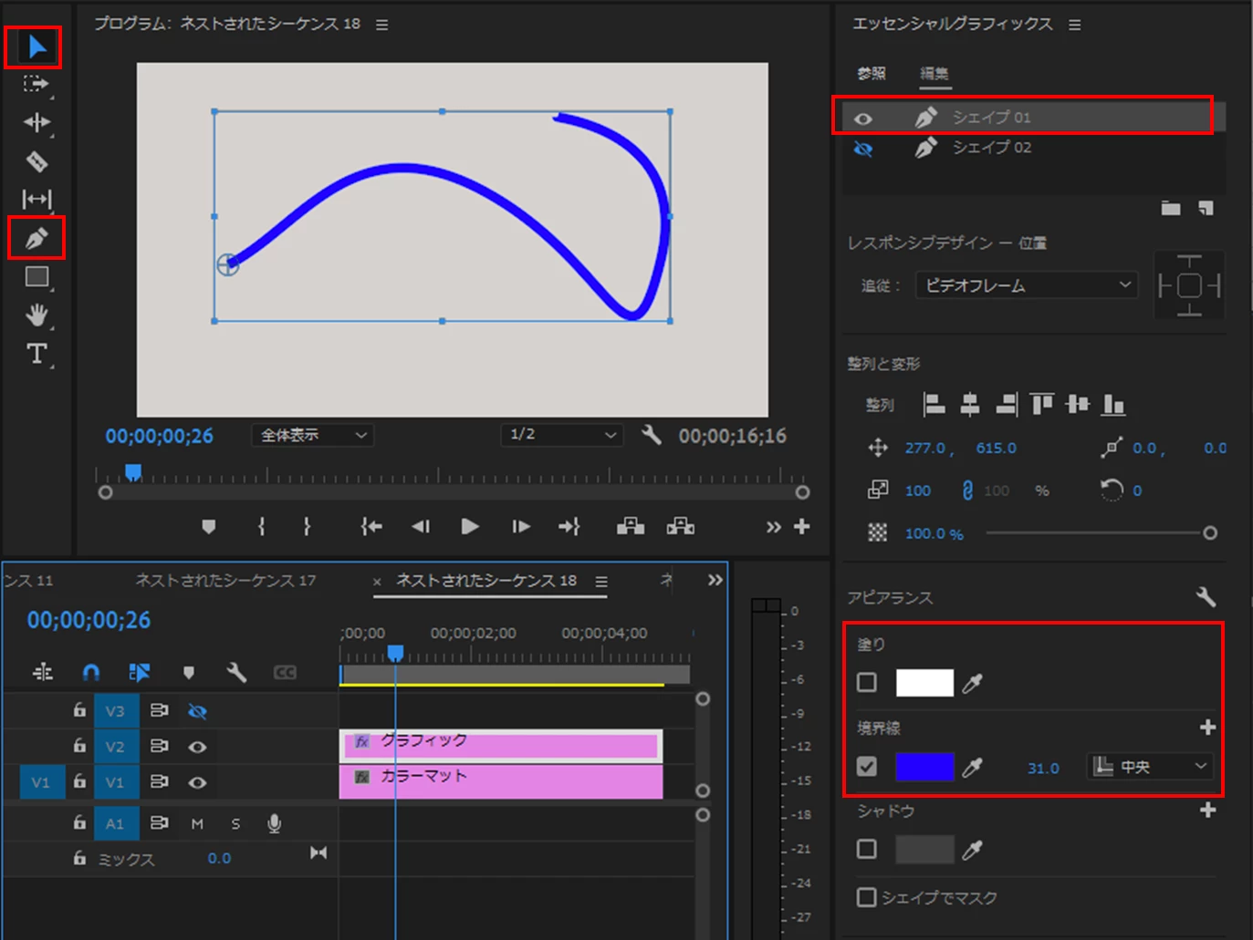Open 全体表示 zoom level dropdown

(312, 435)
